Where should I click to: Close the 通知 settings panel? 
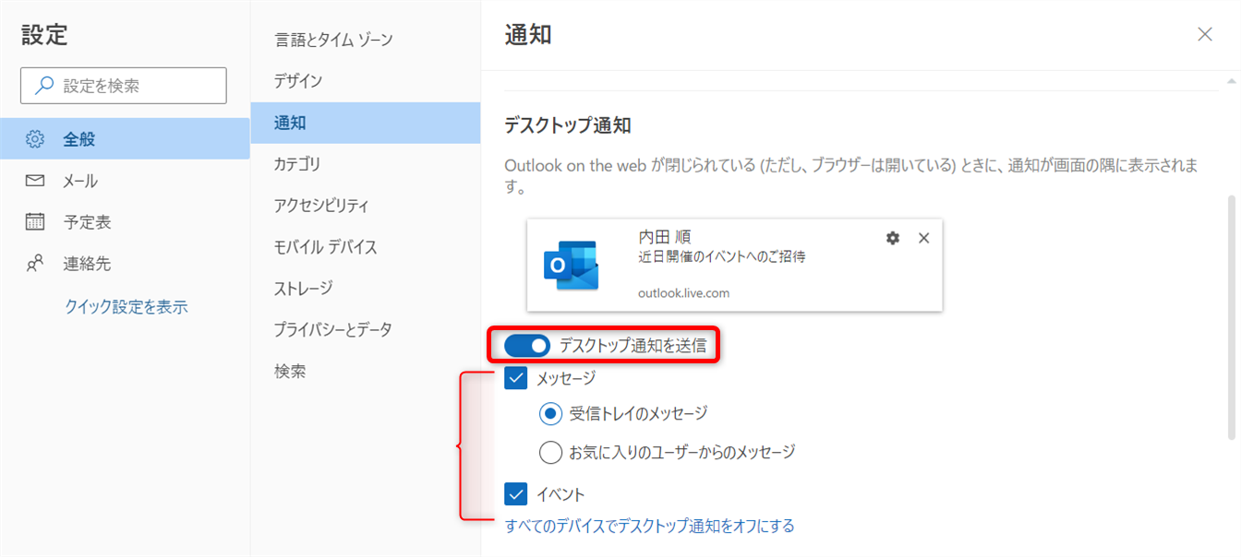click(x=1204, y=34)
